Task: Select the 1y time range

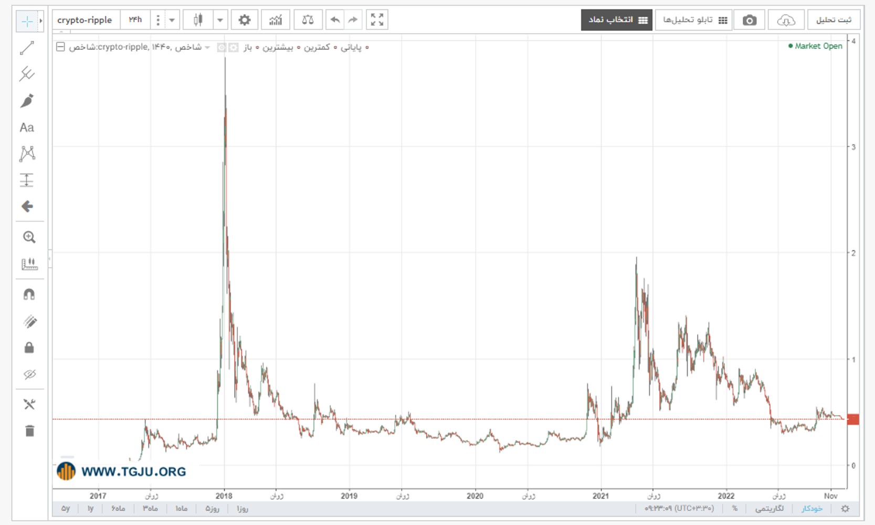Action: click(x=90, y=508)
